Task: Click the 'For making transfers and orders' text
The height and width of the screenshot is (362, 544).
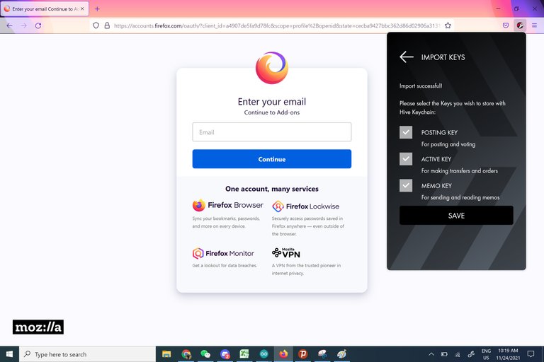Action: click(459, 171)
